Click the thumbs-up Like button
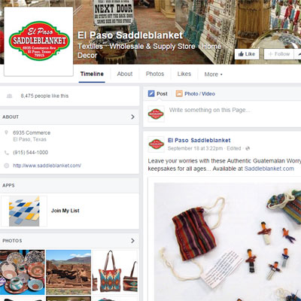Viewport: 301px width, 301px height. pos(247,54)
